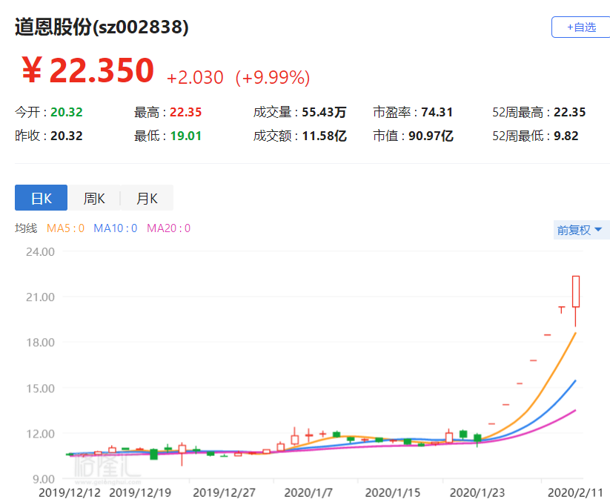
Task: Click the 2020/2/11 date axis label
Action: pyautogui.click(x=575, y=492)
